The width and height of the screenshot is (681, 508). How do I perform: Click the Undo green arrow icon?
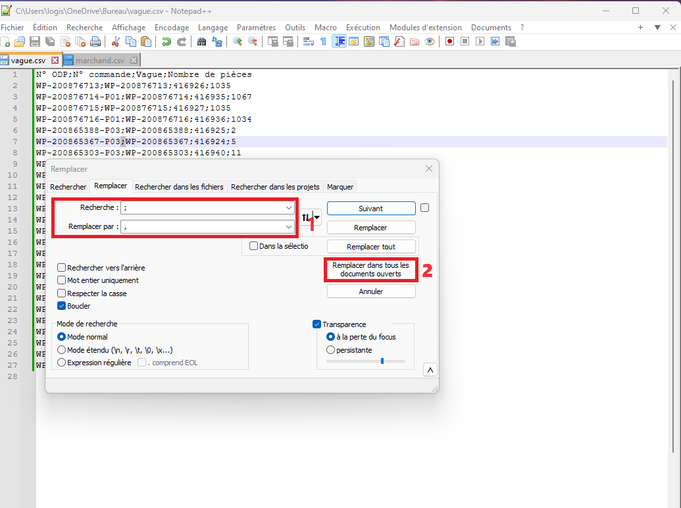(x=166, y=41)
